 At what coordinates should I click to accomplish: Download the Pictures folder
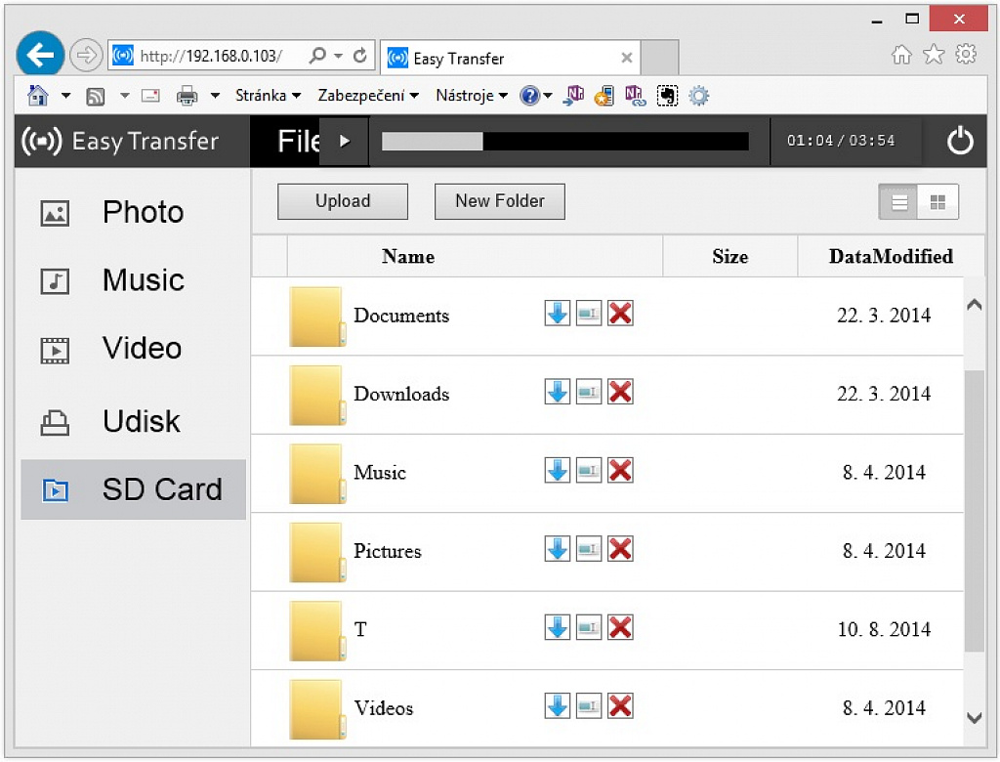(x=558, y=549)
